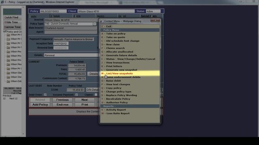This screenshot has height=145, width=259.
Task: Click the Wilson-Dob folder icon in tree
Action: pos(8,81)
